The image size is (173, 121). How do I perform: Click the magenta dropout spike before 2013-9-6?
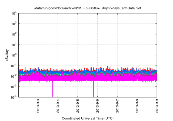pos(94,89)
